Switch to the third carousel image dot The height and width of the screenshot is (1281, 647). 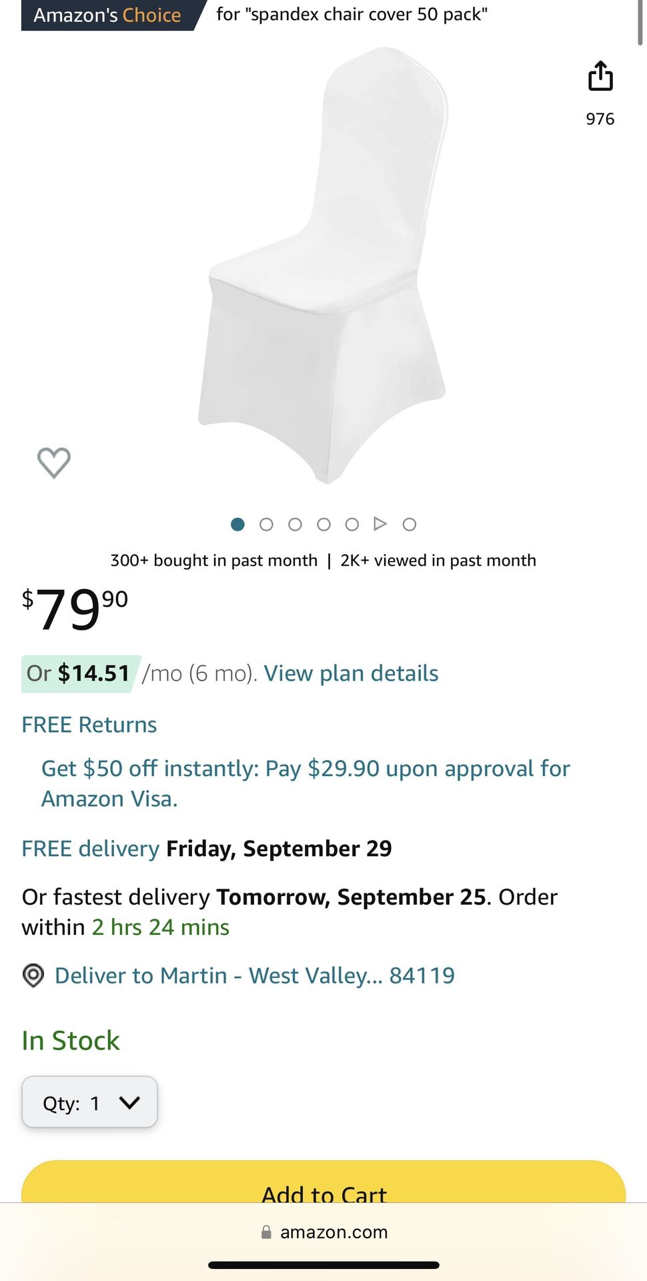coord(295,524)
